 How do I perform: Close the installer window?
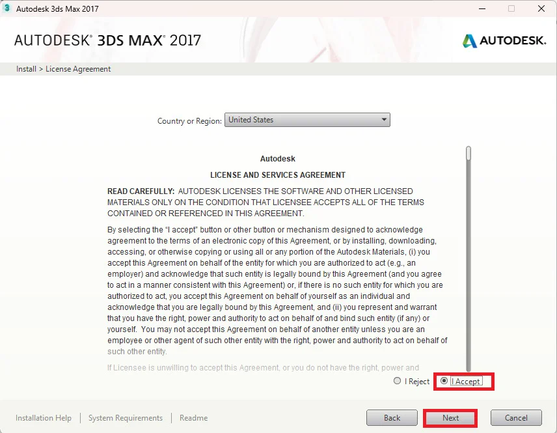pos(541,8)
